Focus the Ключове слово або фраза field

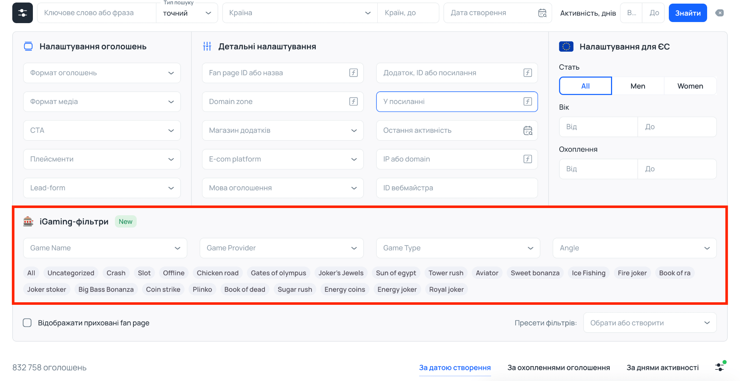[97, 13]
